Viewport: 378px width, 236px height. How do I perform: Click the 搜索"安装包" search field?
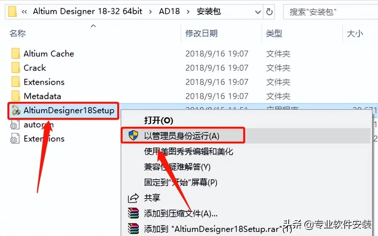pos(330,11)
